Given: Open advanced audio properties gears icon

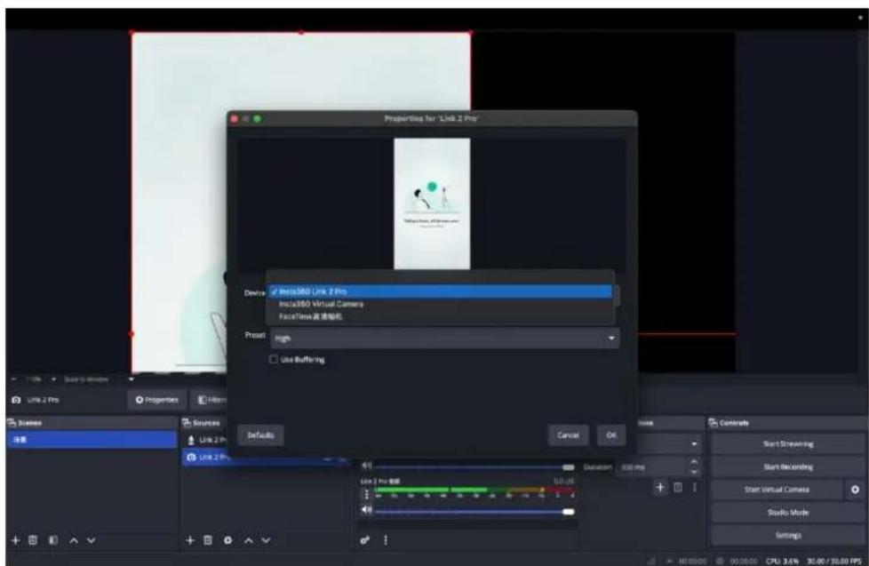Looking at the screenshot, I should click(364, 540).
